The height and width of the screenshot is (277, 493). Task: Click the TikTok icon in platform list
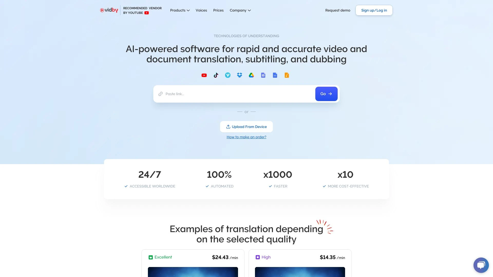click(x=216, y=75)
